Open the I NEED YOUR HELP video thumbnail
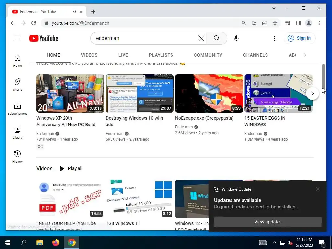The width and height of the screenshot is (332, 249). click(70, 199)
